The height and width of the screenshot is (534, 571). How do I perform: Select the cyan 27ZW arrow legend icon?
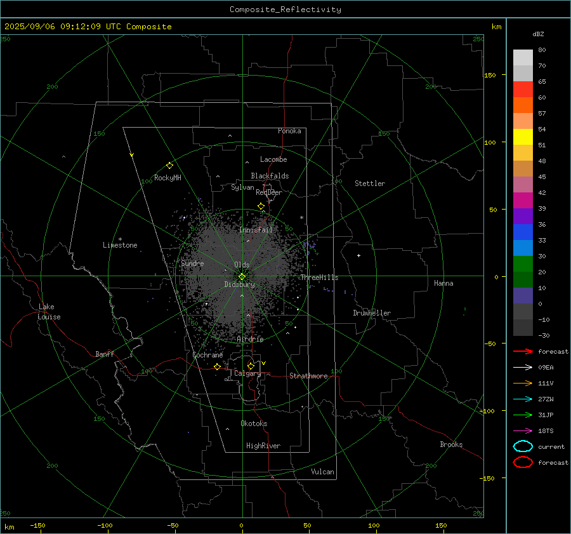click(523, 399)
